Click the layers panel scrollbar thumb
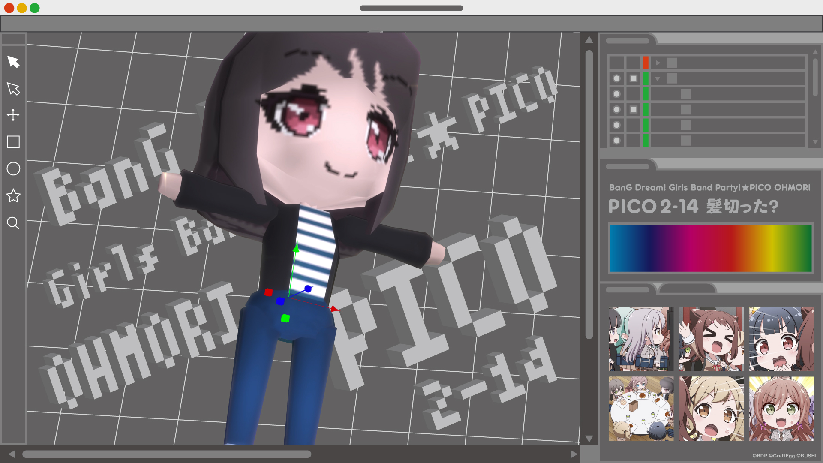Image resolution: width=823 pixels, height=463 pixels. point(815,77)
